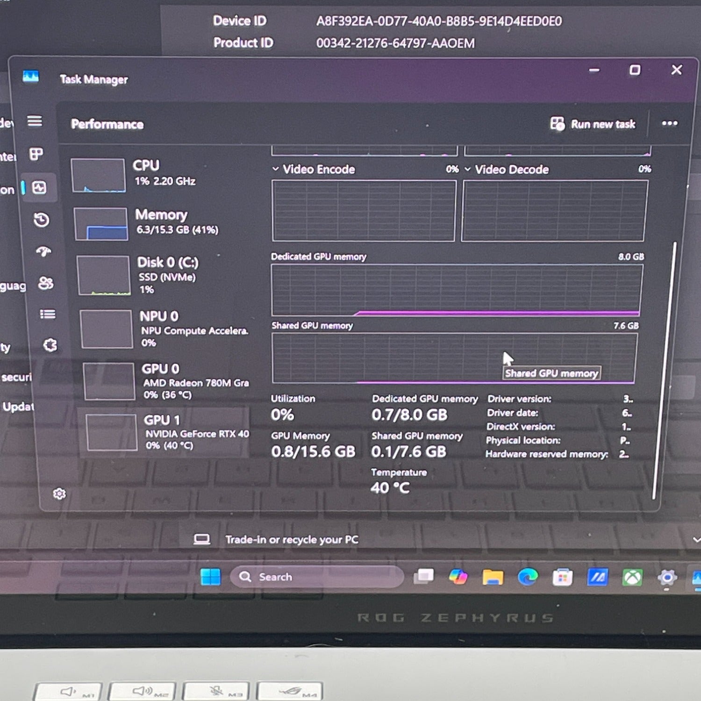Screen dimensions: 701x701
Task: Open the Details list icon in sidebar
Action: pyautogui.click(x=47, y=314)
